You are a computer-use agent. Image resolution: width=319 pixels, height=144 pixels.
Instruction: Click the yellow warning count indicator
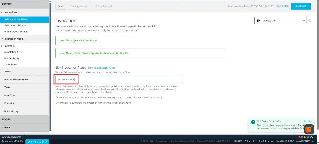pos(305,137)
